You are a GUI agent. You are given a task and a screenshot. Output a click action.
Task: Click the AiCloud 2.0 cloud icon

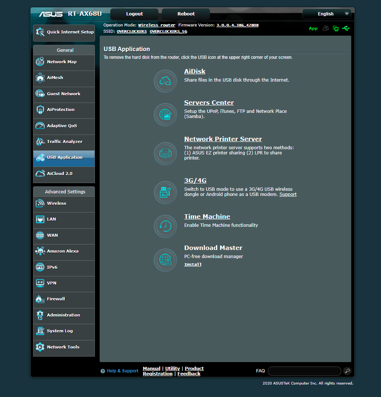[40, 174]
